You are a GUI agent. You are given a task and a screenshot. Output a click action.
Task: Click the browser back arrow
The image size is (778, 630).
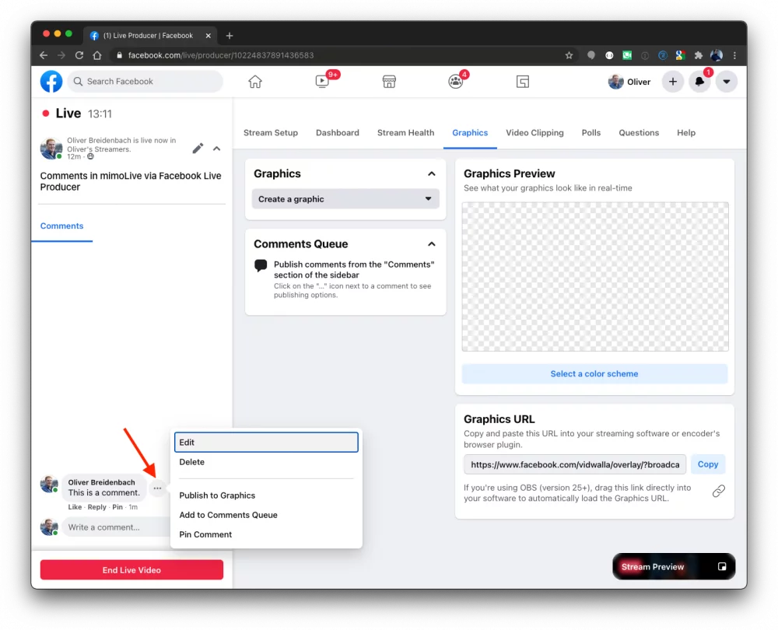(x=44, y=55)
